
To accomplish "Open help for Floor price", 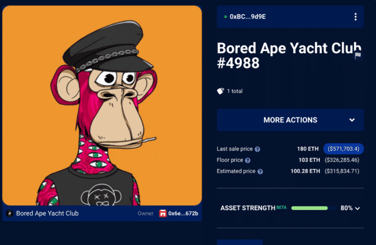I will click(248, 160).
